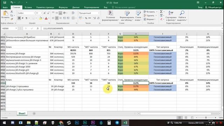This screenshot has width=224, height=126.
Task: Click the text orientation icon
Action: 64,13
